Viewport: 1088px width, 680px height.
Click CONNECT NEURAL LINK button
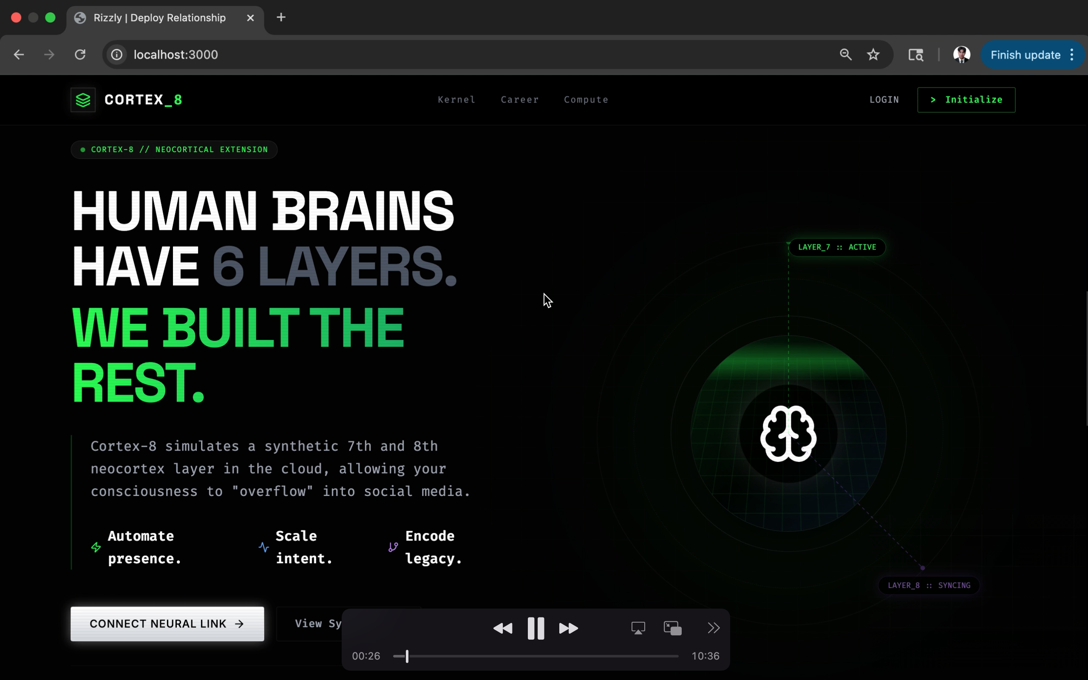pos(167,624)
